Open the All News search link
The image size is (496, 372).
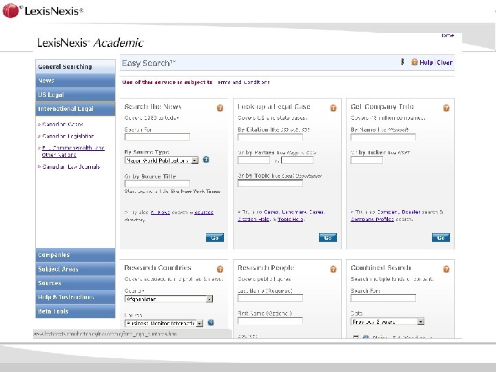tap(160, 212)
